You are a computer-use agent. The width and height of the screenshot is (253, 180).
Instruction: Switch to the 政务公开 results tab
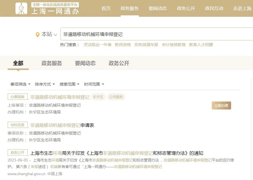tap(119, 63)
